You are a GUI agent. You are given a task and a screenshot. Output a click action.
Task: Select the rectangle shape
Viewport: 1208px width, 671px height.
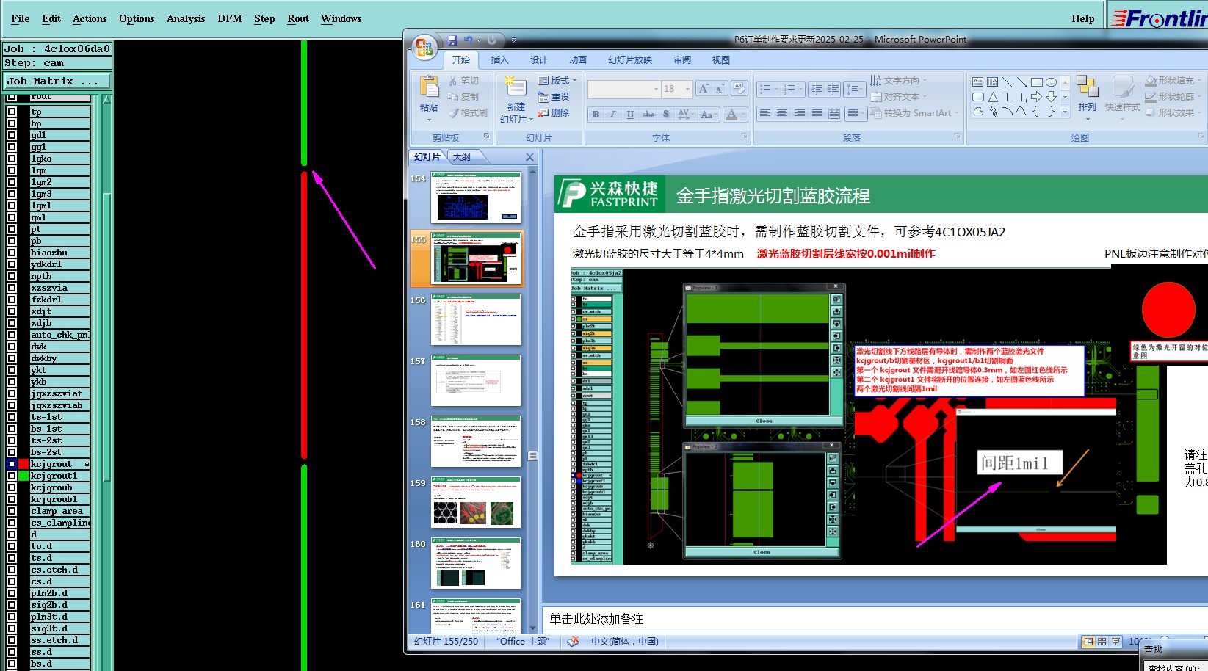(1036, 82)
